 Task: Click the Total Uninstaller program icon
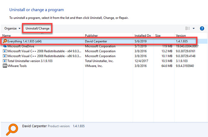[5, 61]
